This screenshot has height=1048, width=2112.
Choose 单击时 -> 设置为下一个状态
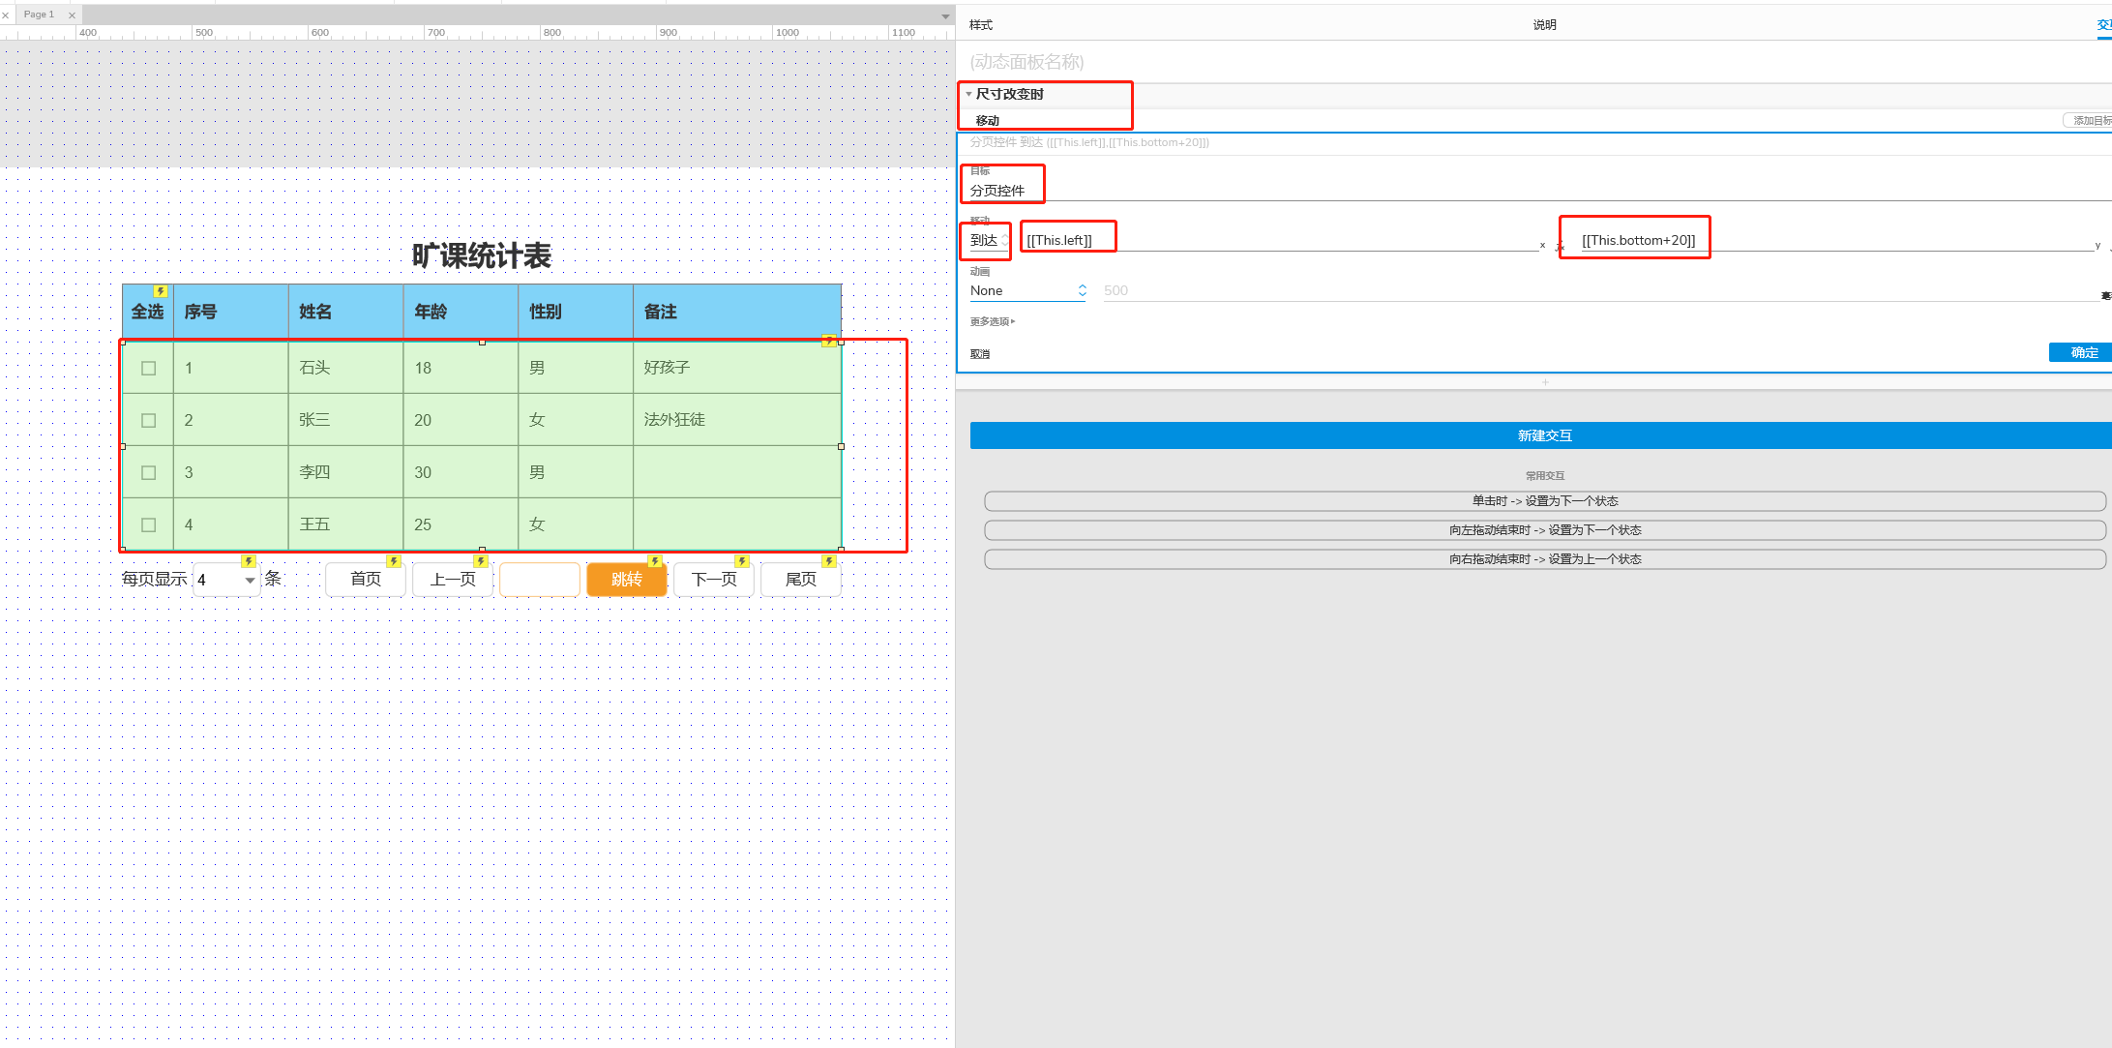point(1545,501)
